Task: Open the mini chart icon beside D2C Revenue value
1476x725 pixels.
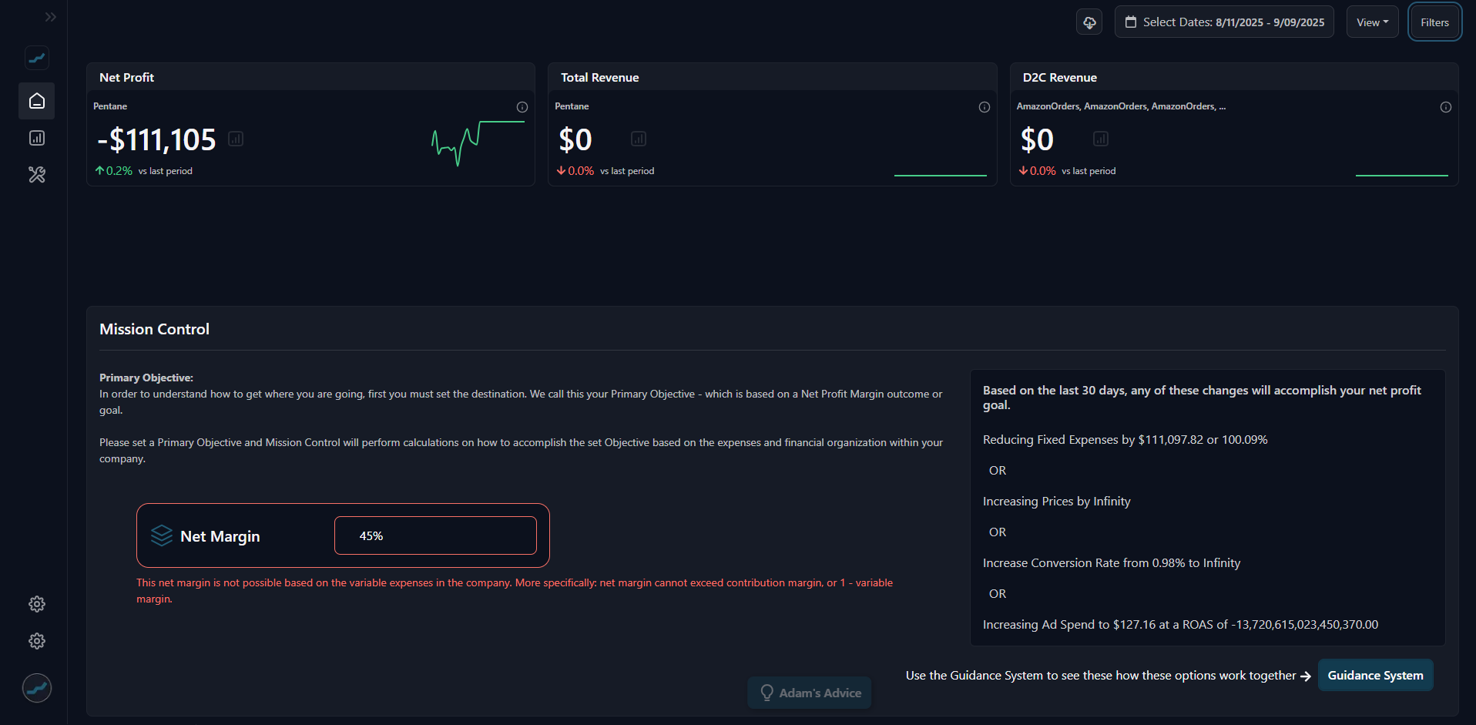Action: coord(1100,139)
